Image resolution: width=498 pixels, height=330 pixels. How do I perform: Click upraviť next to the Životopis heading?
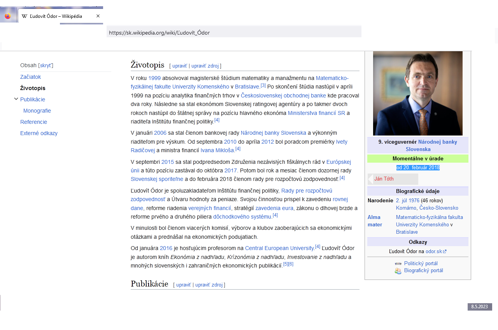(x=180, y=66)
